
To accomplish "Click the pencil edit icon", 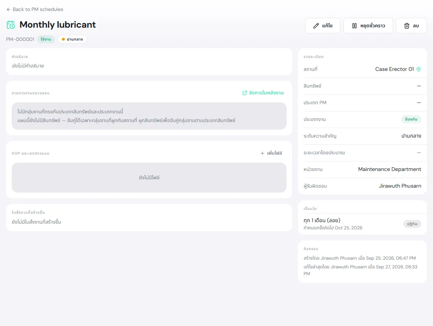I will 316,26.
